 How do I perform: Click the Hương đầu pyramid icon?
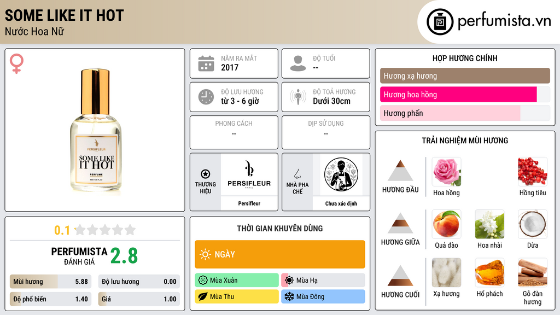point(400,171)
